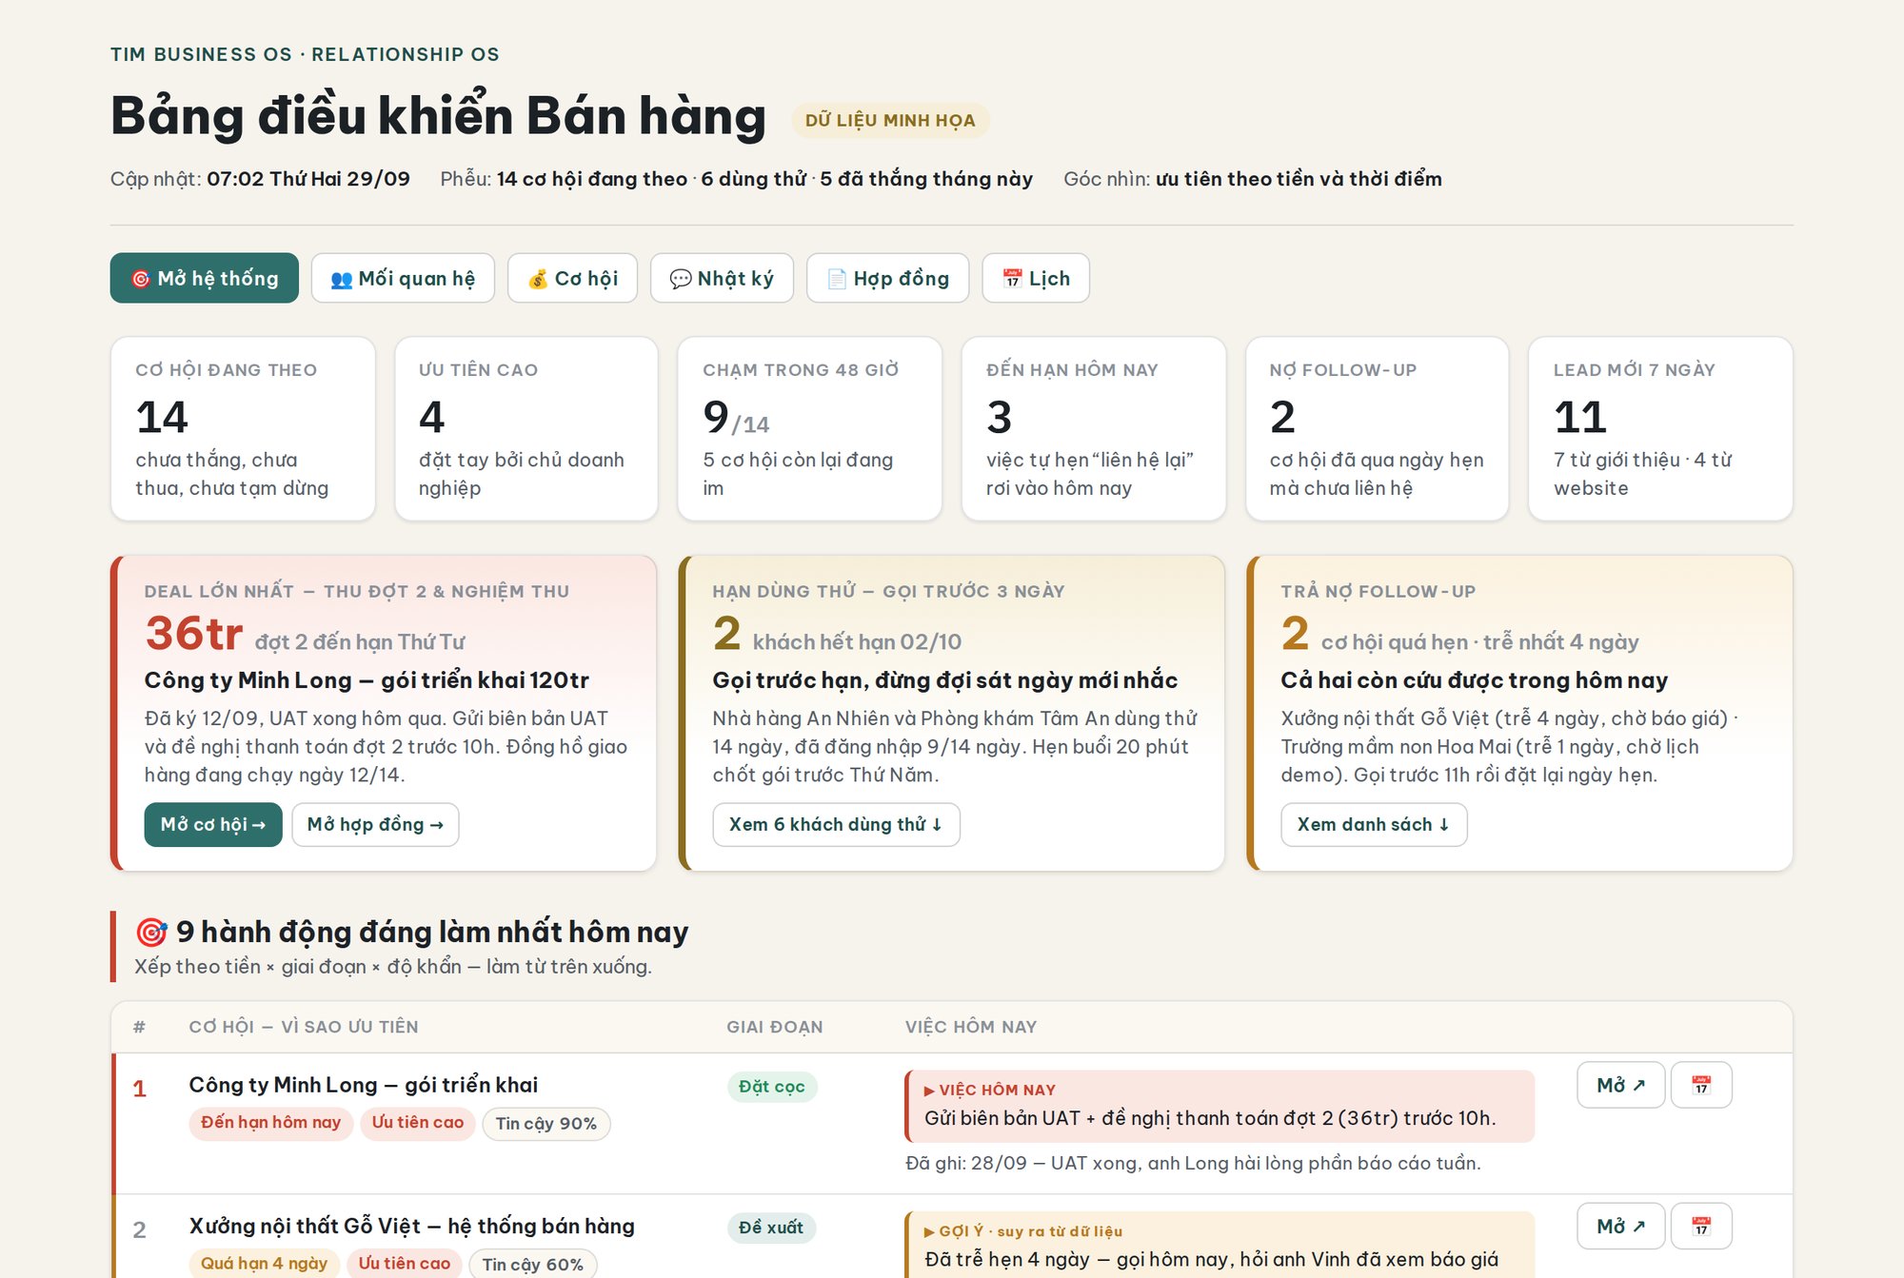Expand the Xem danh sách follow-up list
This screenshot has height=1278, width=1904.
click(x=1374, y=824)
